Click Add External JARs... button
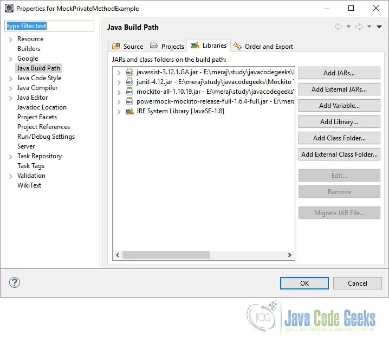 point(339,89)
